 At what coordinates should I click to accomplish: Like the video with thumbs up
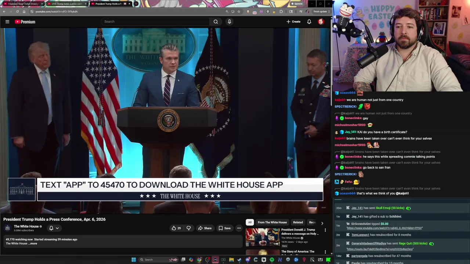176,228
